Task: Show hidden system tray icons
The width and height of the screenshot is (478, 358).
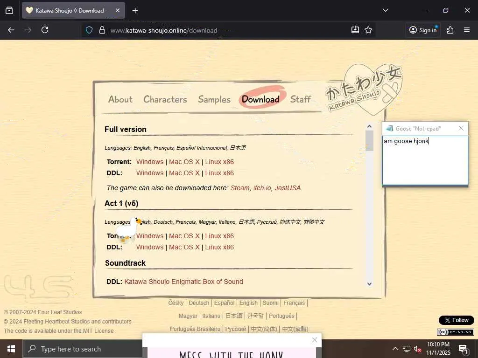Action: pos(395,349)
